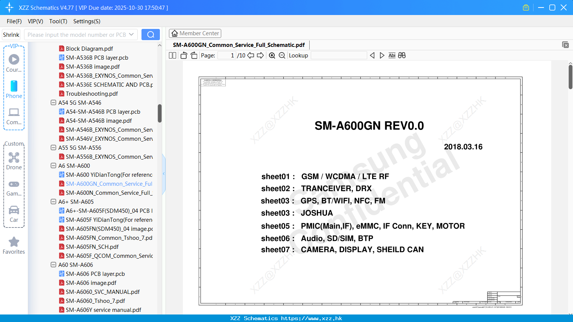Open SM-A536E SCHEMATIC AND PCB file

(x=106, y=84)
